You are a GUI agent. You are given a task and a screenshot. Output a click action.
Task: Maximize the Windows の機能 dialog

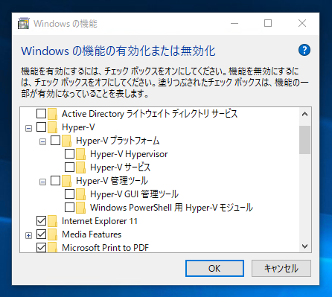268,24
